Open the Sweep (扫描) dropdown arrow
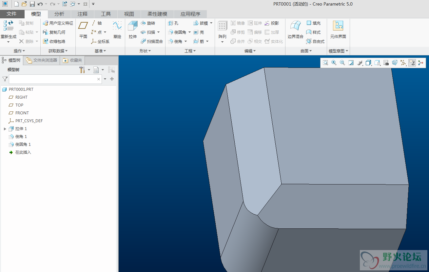Viewport: 429px width, 272px height. pos(158,32)
